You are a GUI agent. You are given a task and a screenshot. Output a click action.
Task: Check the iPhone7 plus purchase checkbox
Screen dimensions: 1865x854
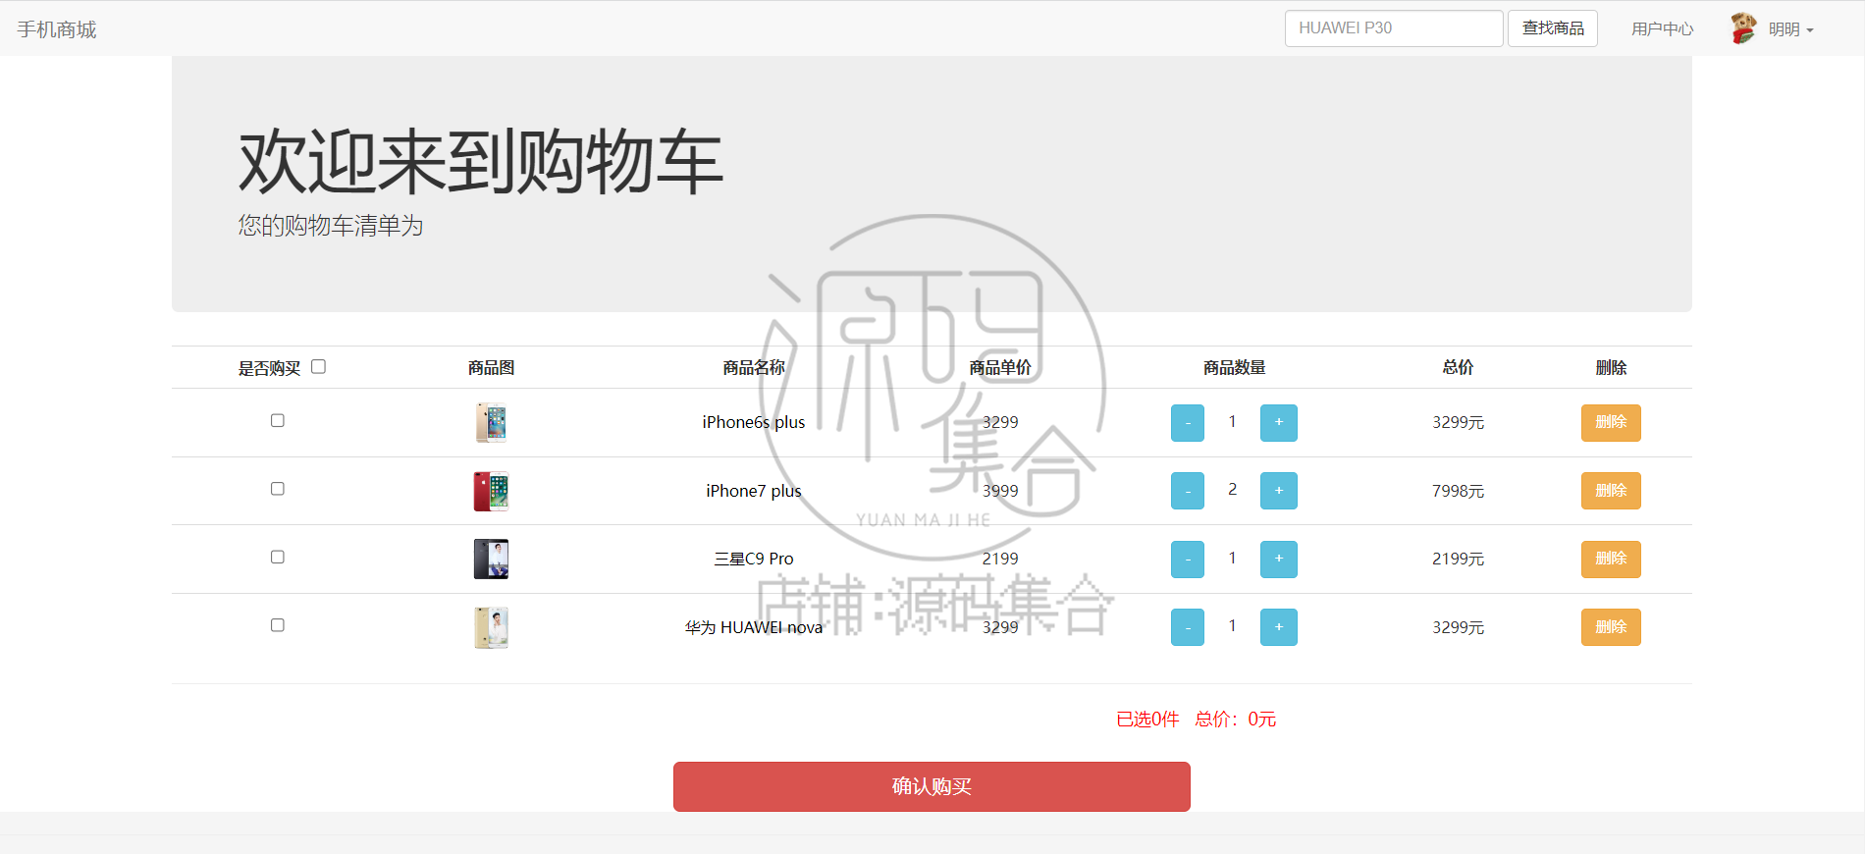(278, 489)
